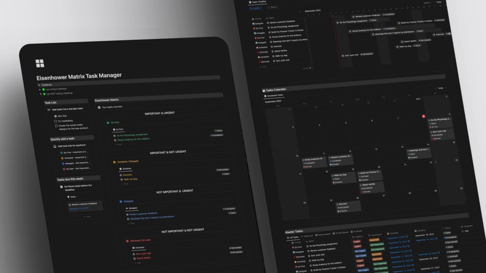Add event with plus on calendar day 23
Image resolution: width=486 pixels, height=273 pixels.
click(x=436, y=162)
